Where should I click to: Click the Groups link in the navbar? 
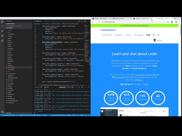(x=128, y=35)
